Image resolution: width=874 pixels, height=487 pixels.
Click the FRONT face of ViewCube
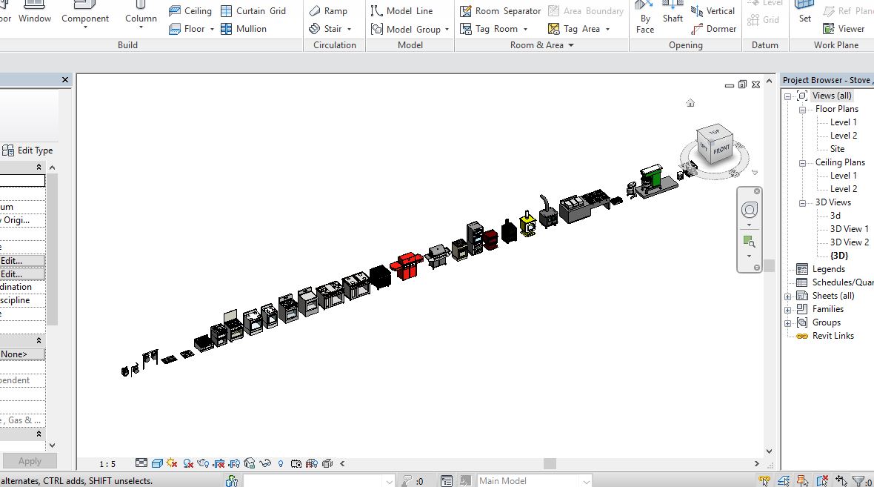721,149
